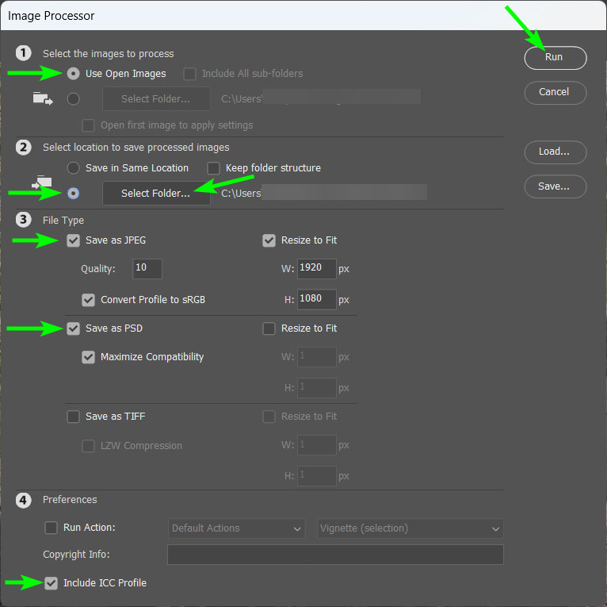Click the Cancel button
The image size is (607, 607).
[555, 92]
